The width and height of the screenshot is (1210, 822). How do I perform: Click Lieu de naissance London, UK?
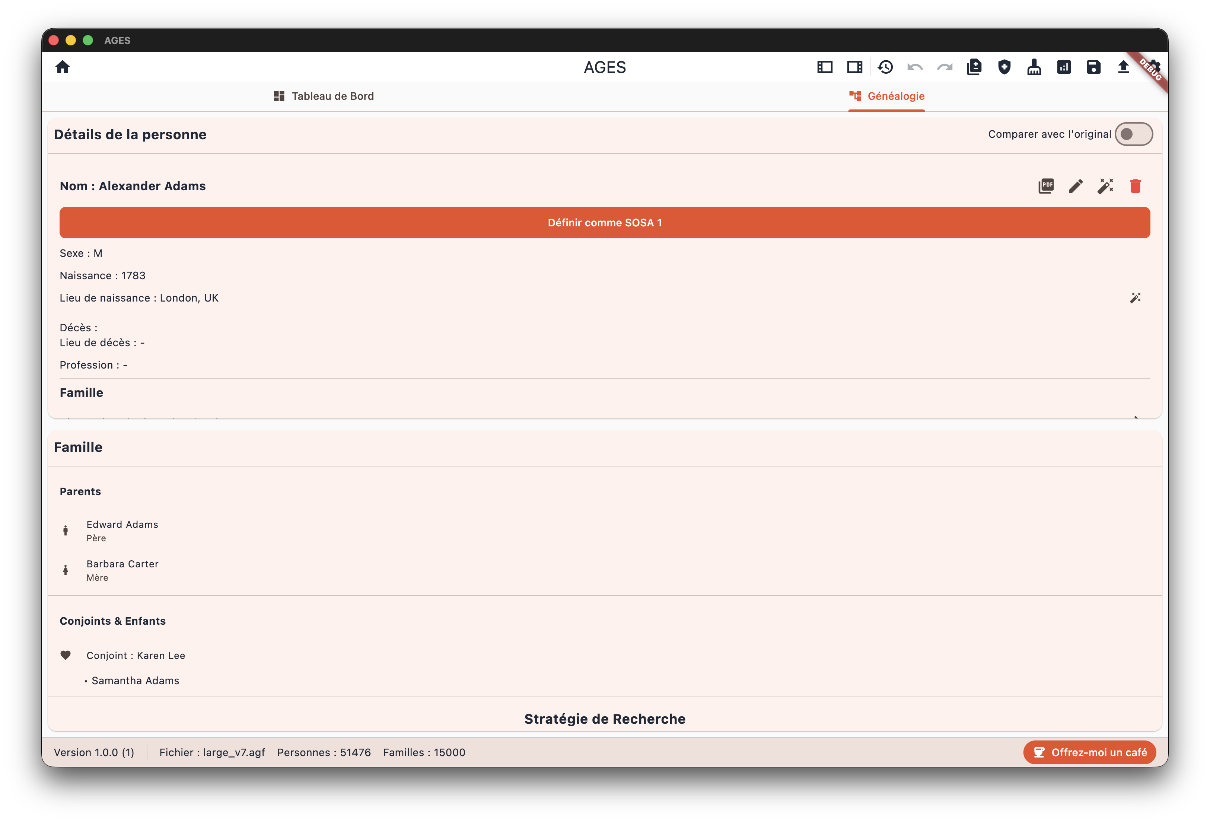[x=139, y=298]
